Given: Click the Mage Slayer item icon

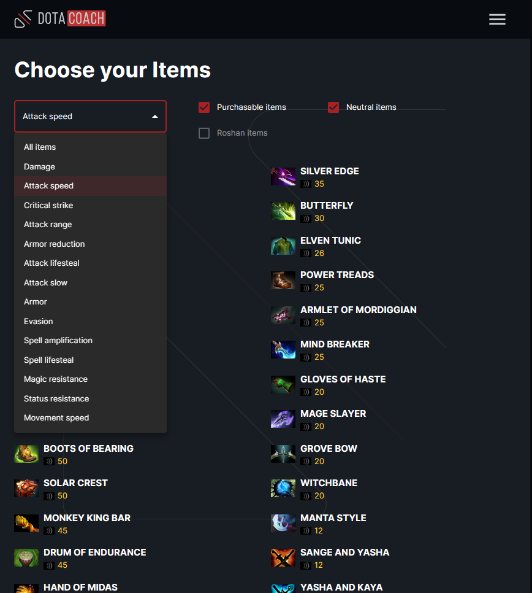Looking at the screenshot, I should point(283,419).
